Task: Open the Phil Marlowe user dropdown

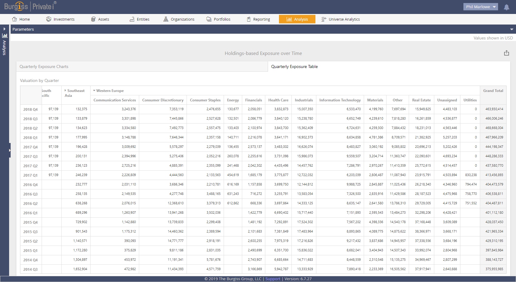Action: [480, 7]
